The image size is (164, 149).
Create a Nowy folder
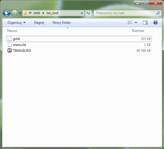62,23
